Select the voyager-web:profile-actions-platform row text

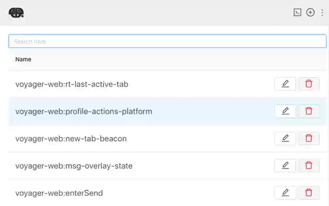(84, 111)
